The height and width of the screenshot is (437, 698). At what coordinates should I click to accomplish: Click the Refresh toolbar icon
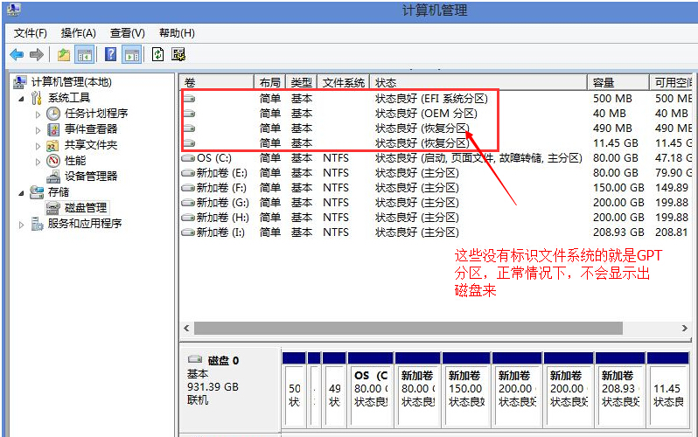(x=157, y=54)
